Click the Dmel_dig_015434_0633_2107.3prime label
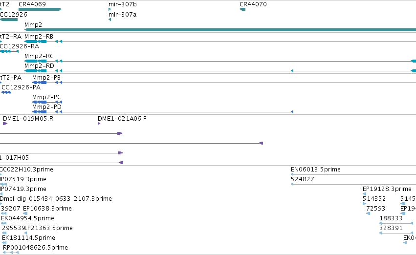Image resolution: width=416 pixels, height=255 pixels. (56, 199)
